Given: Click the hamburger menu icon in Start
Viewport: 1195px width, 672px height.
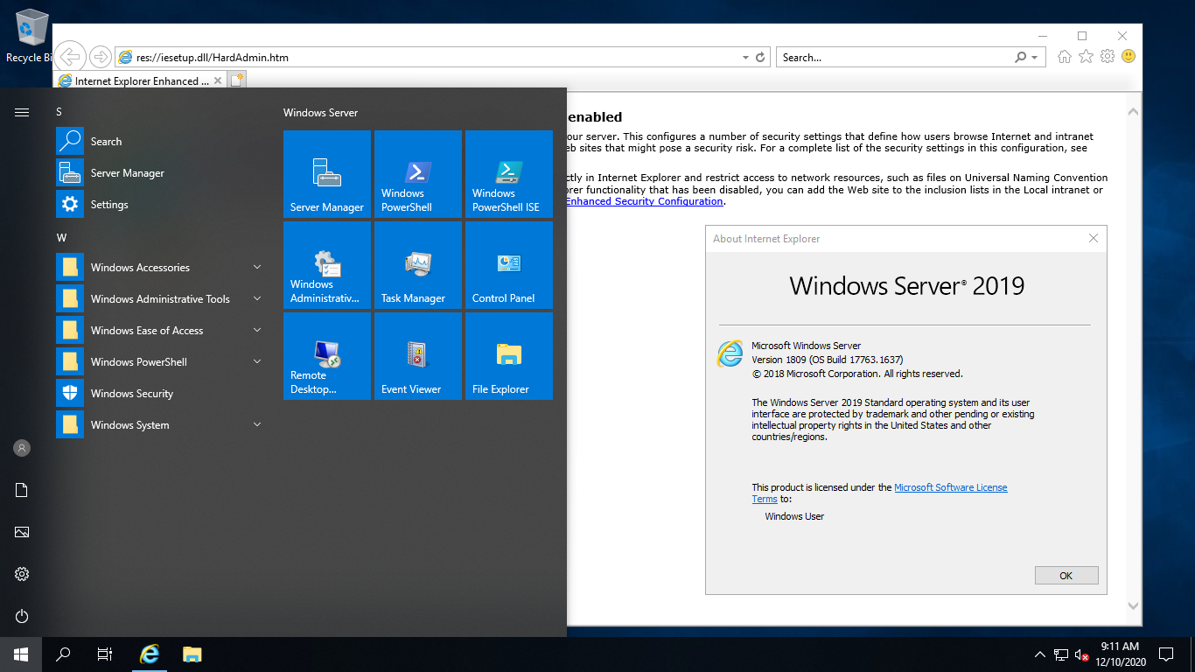Looking at the screenshot, I should pyautogui.click(x=22, y=112).
